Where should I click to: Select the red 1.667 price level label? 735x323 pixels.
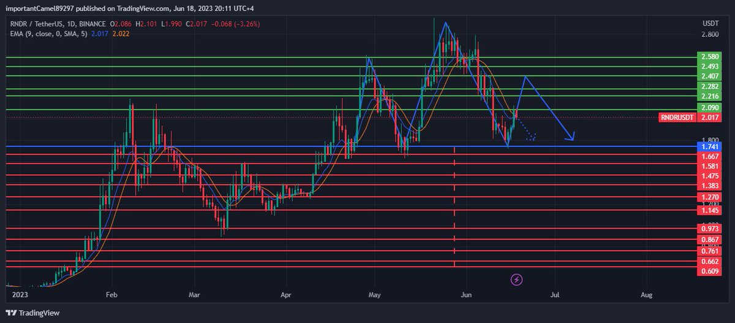point(710,156)
